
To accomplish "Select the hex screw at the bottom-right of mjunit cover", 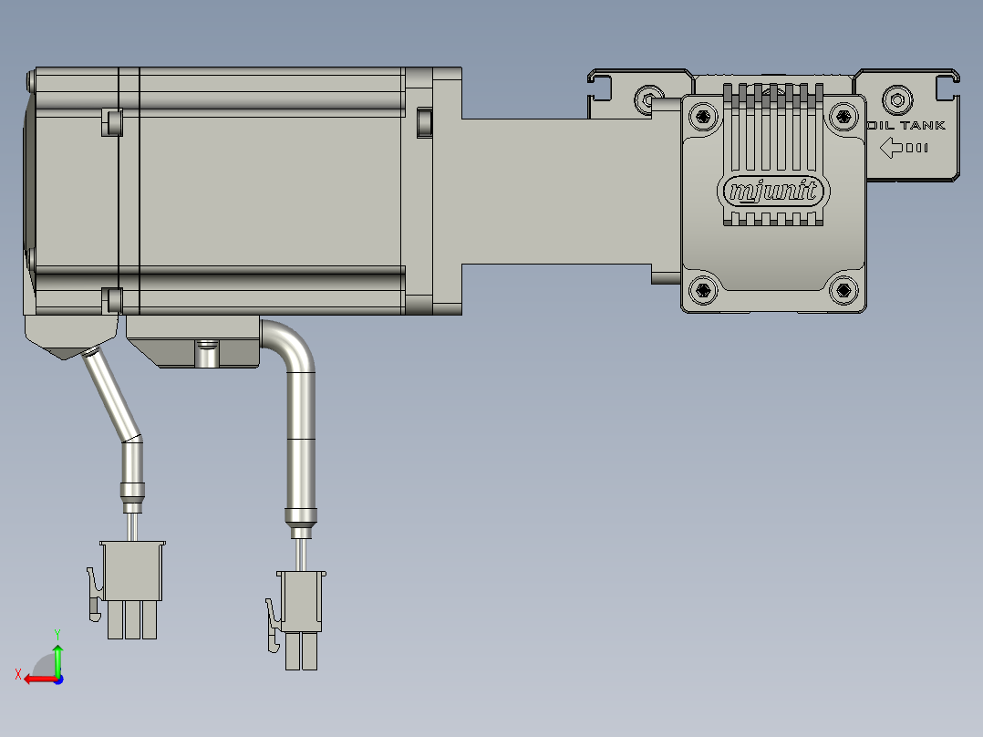I will pos(843,289).
